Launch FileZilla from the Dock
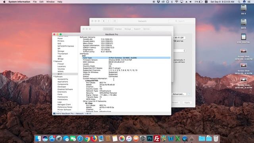 157,139
